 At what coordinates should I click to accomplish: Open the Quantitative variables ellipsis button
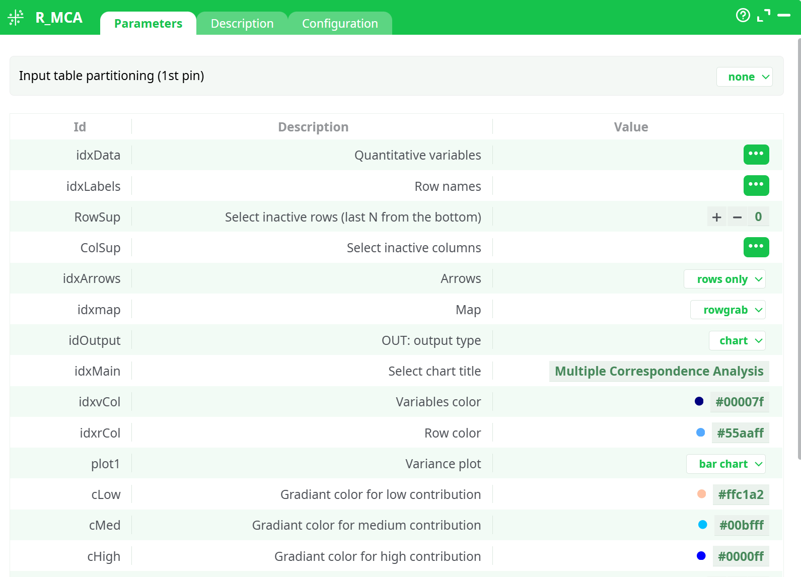[756, 155]
